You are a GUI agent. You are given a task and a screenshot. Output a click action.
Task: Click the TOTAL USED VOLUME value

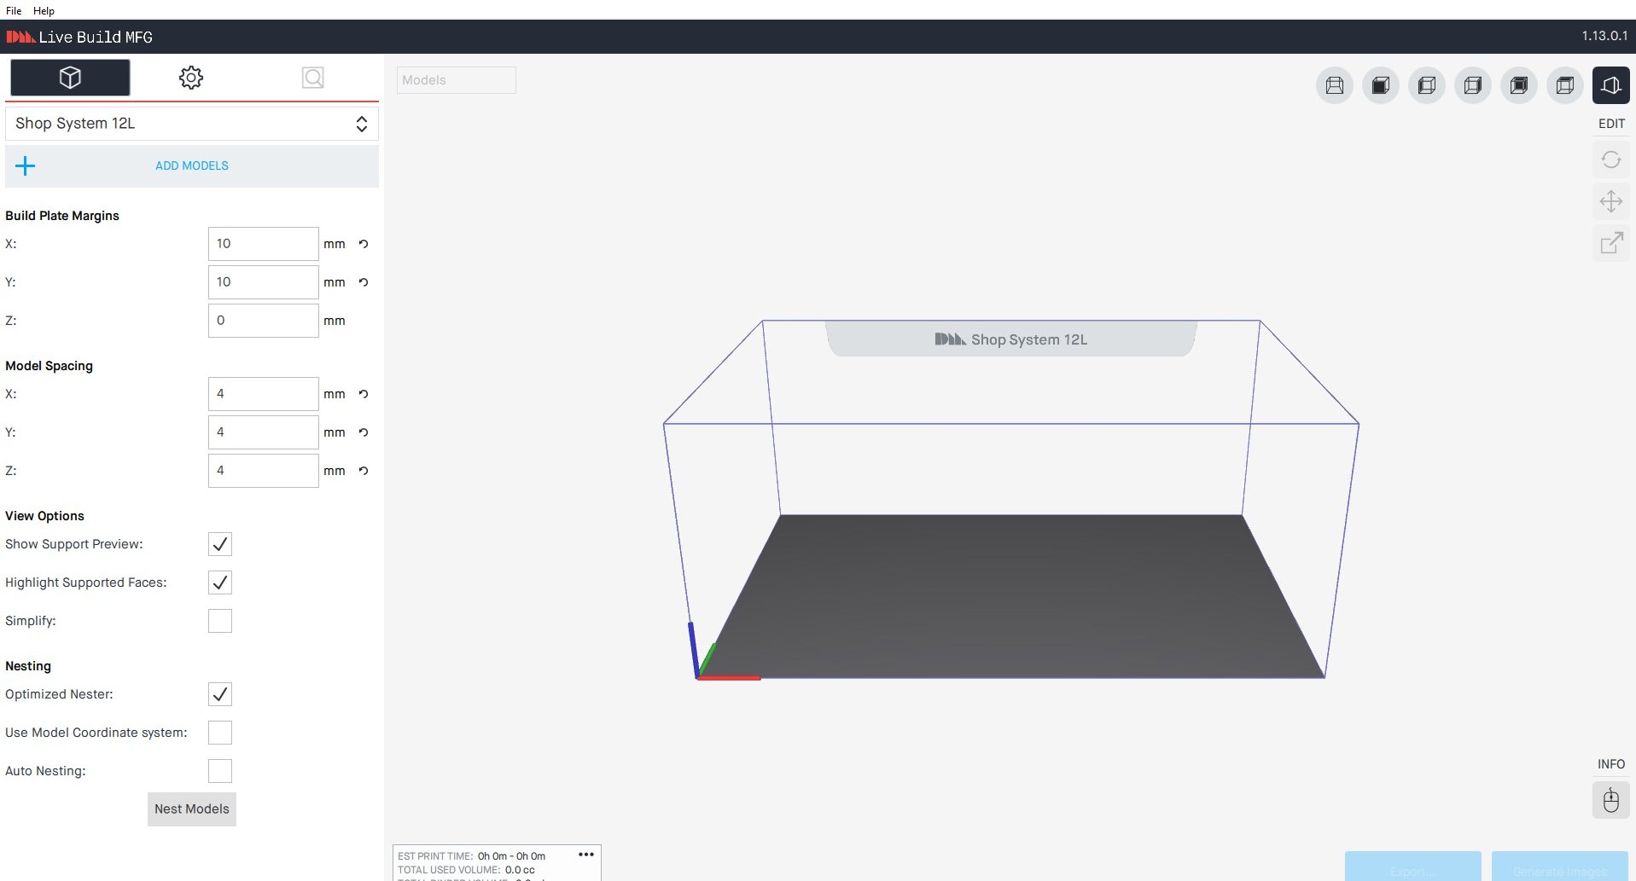click(520, 870)
